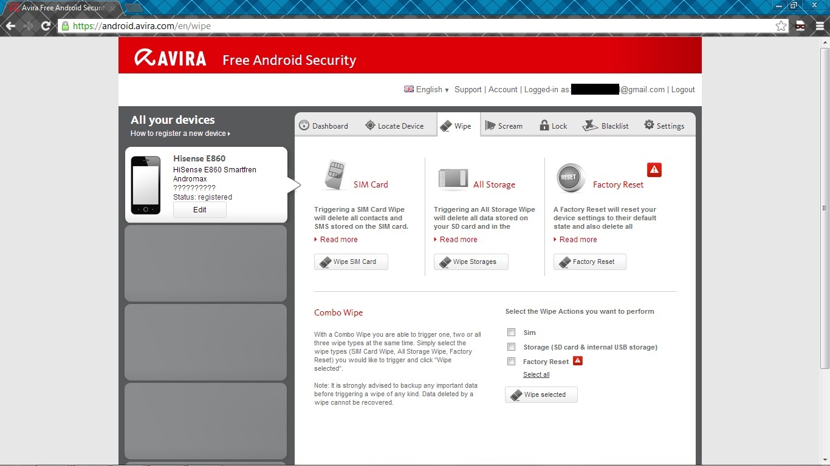830x466 pixels.
Task: Click the All your devices heading
Action: tap(173, 120)
